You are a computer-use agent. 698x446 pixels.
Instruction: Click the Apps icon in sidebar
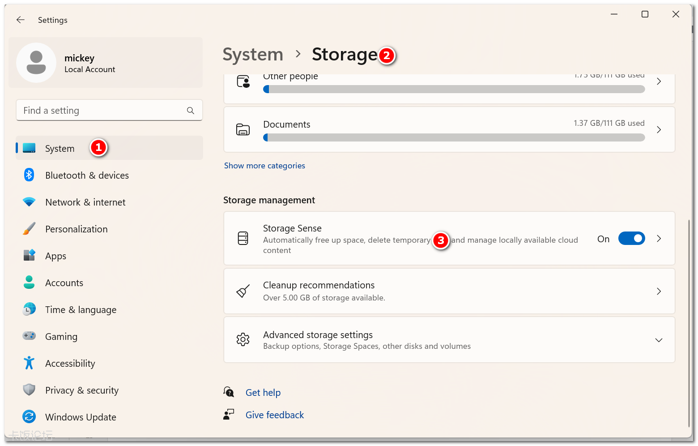[29, 255]
